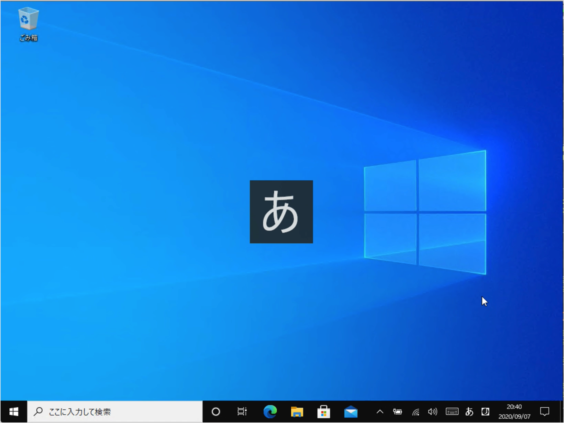Check battery status in the system tray
The image size is (564, 423).
[397, 412]
